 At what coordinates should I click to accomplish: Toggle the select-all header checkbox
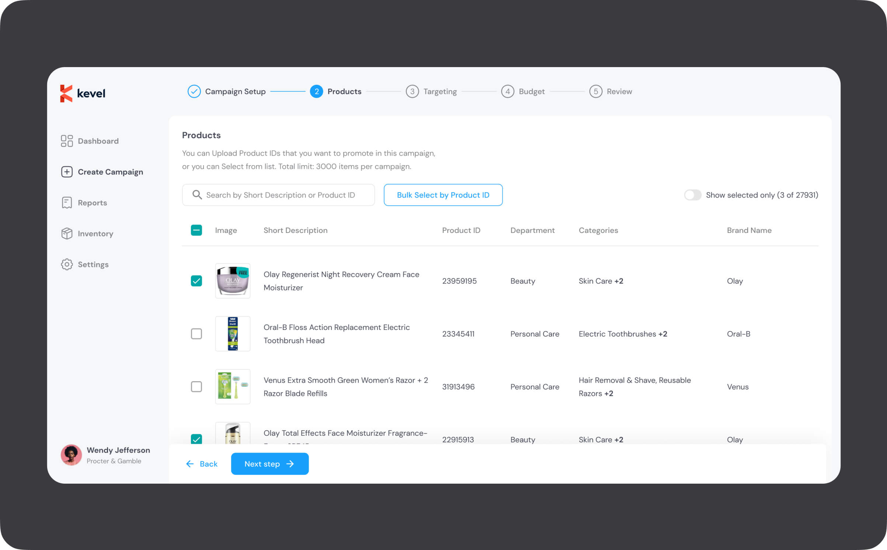pyautogui.click(x=196, y=230)
